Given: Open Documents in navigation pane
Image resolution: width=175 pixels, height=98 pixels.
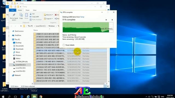Looking at the screenshot, I should click(18, 46).
